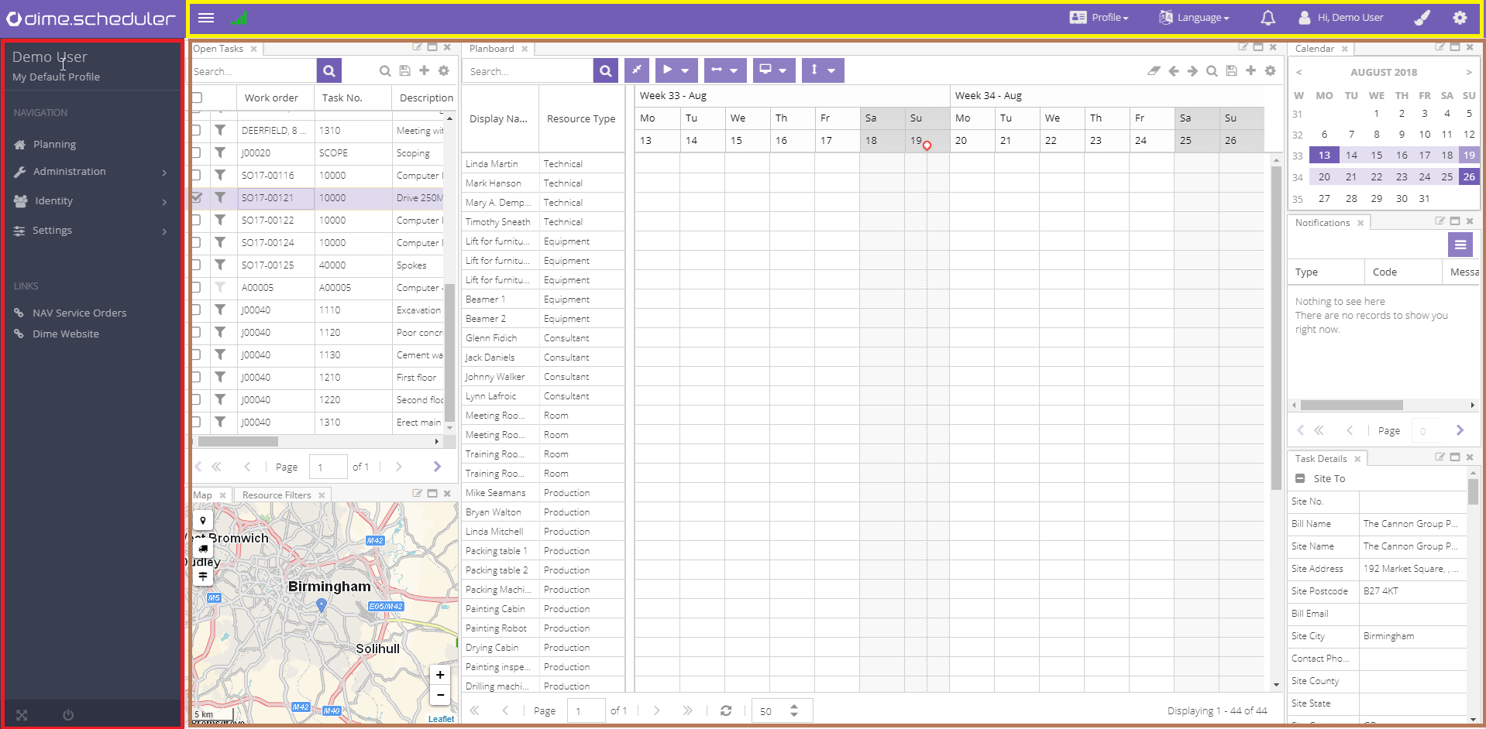Click filter icon of row SO17-00116
The height and width of the screenshot is (729, 1486).
221,175
